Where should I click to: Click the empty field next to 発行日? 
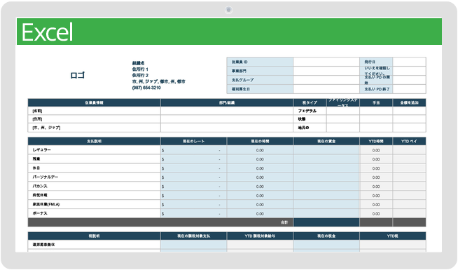(x=409, y=62)
